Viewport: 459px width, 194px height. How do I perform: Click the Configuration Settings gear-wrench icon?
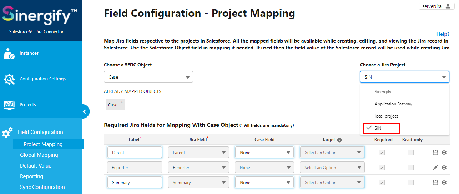coord(9,79)
